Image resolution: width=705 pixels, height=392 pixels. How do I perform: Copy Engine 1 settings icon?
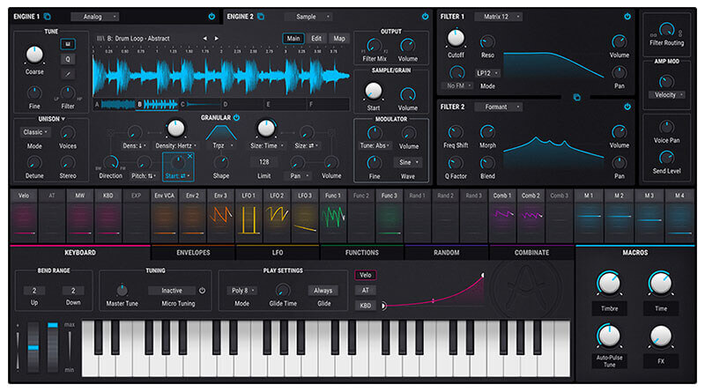coord(48,17)
